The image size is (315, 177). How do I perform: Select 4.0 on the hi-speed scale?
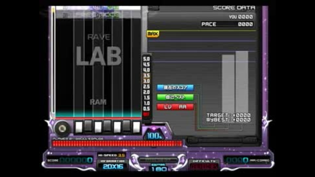[x=146, y=70]
